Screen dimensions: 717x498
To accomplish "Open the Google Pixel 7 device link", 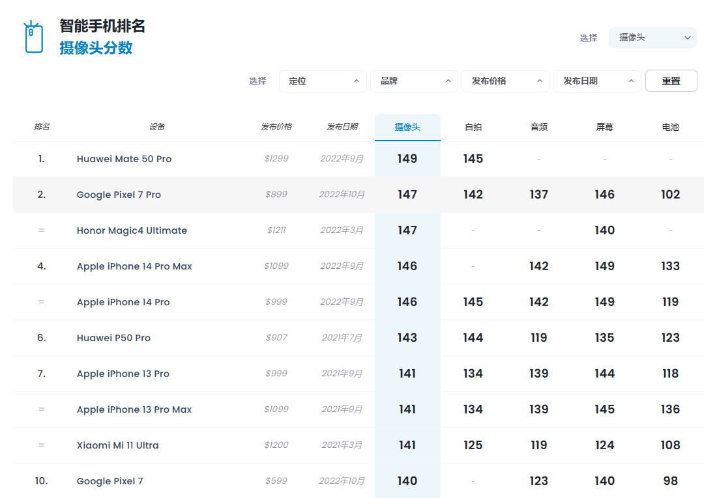I will point(110,481).
